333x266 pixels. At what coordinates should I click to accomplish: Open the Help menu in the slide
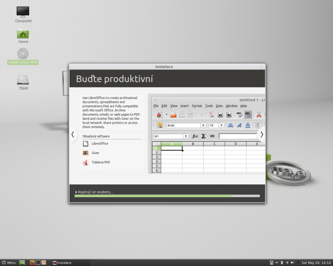pyautogui.click(x=244, y=106)
